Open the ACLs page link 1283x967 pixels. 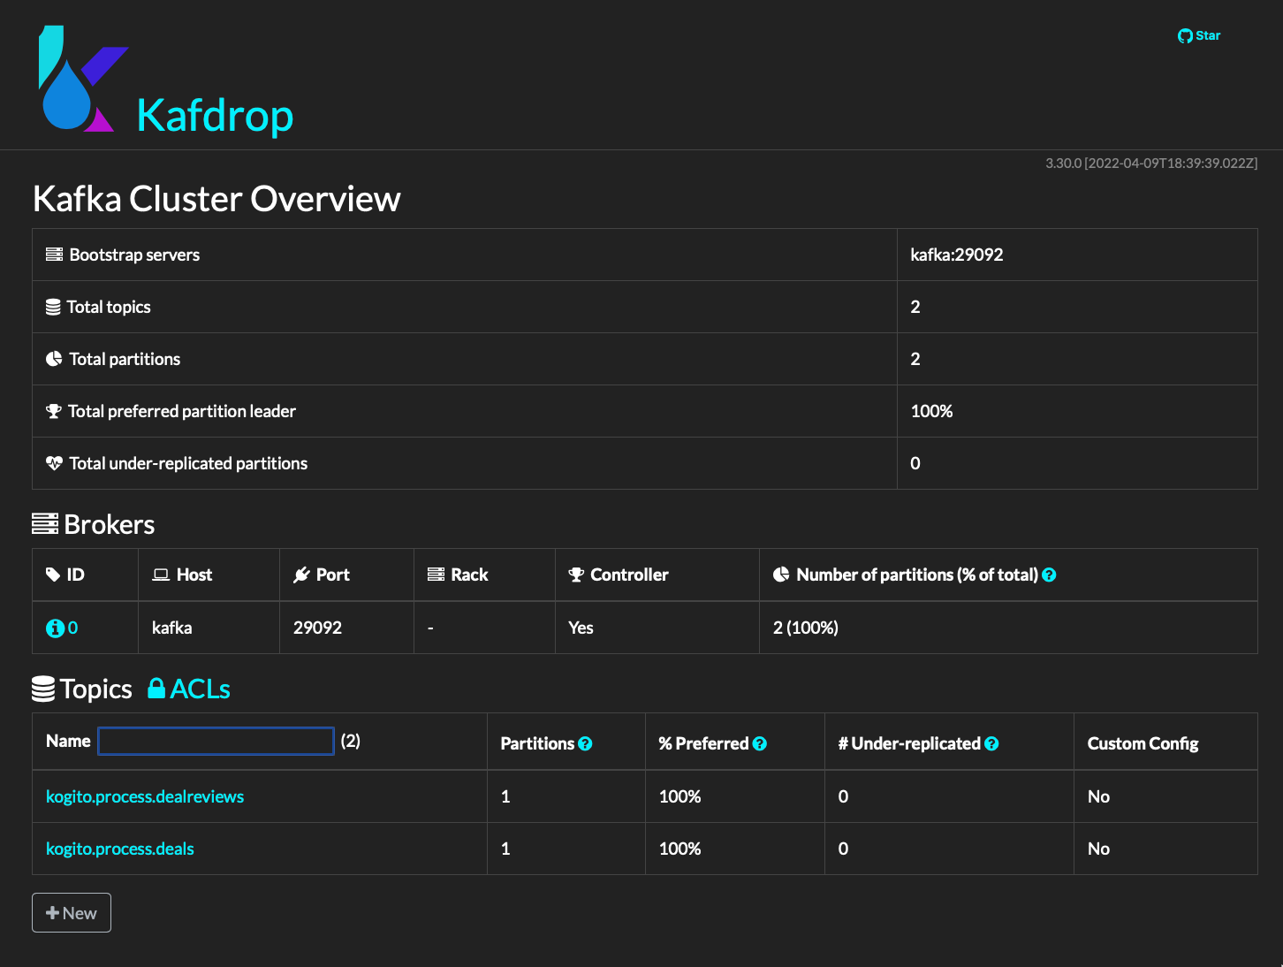pyautogui.click(x=200, y=689)
